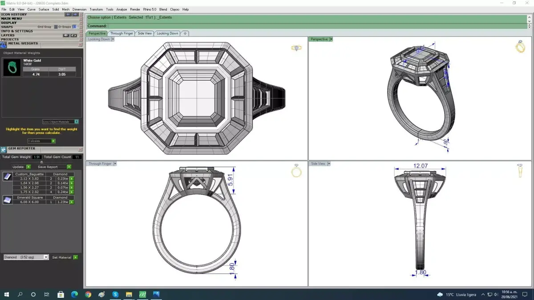Click the Gem Reporter panel icon
Image resolution: width=534 pixels, height=300 pixels.
click(x=4, y=149)
